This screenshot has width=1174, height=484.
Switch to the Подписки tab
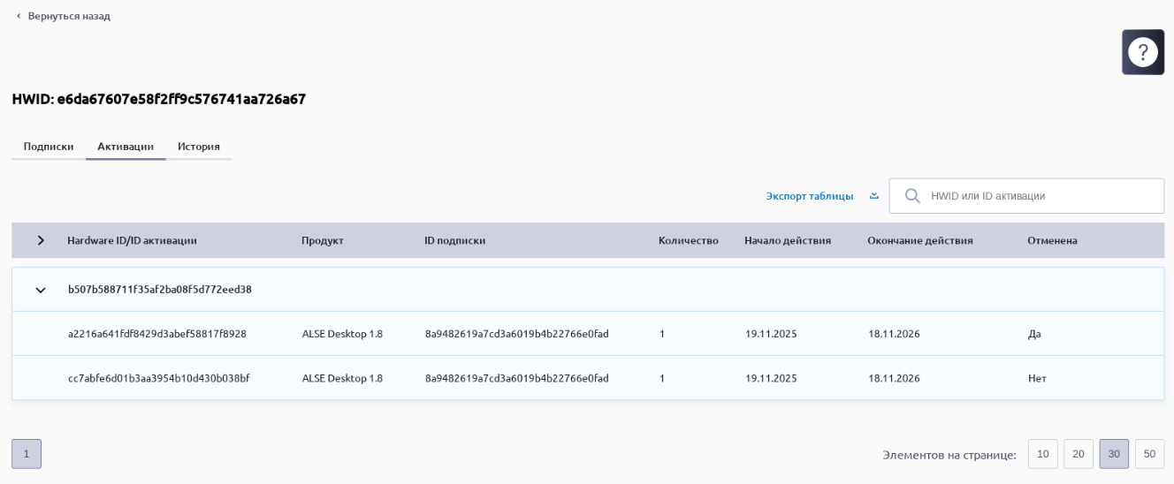[x=49, y=147]
